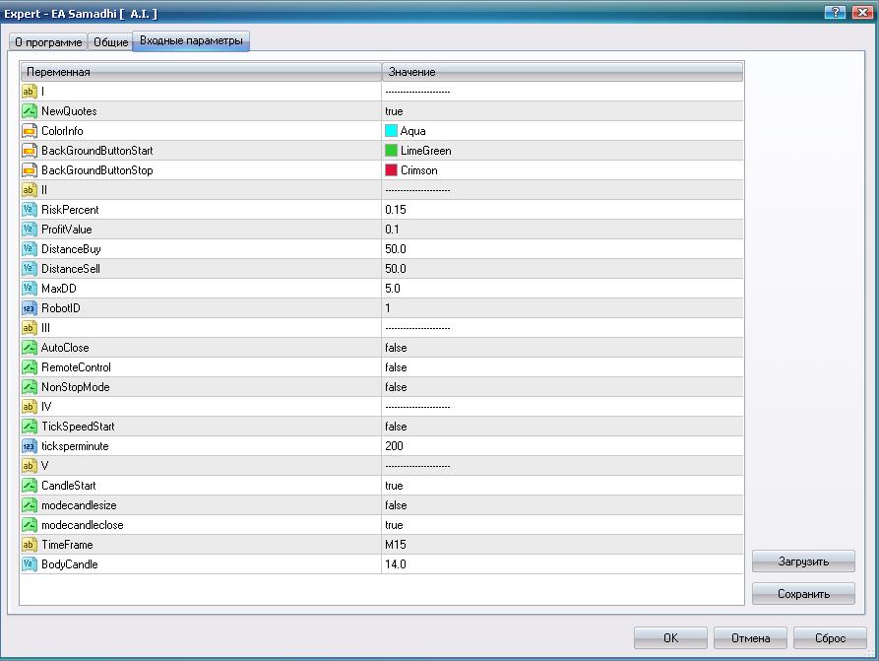Image resolution: width=879 pixels, height=661 pixels.
Task: Click the boolean icon next to AutoClose
Action: [x=30, y=348]
